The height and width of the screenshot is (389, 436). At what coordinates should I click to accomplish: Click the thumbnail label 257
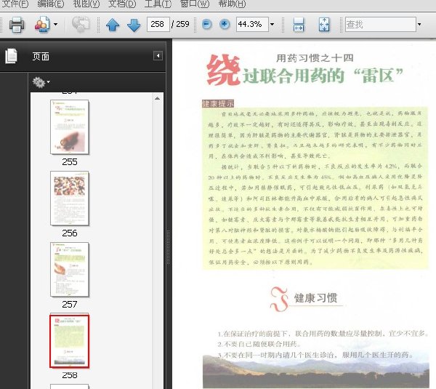click(x=70, y=304)
